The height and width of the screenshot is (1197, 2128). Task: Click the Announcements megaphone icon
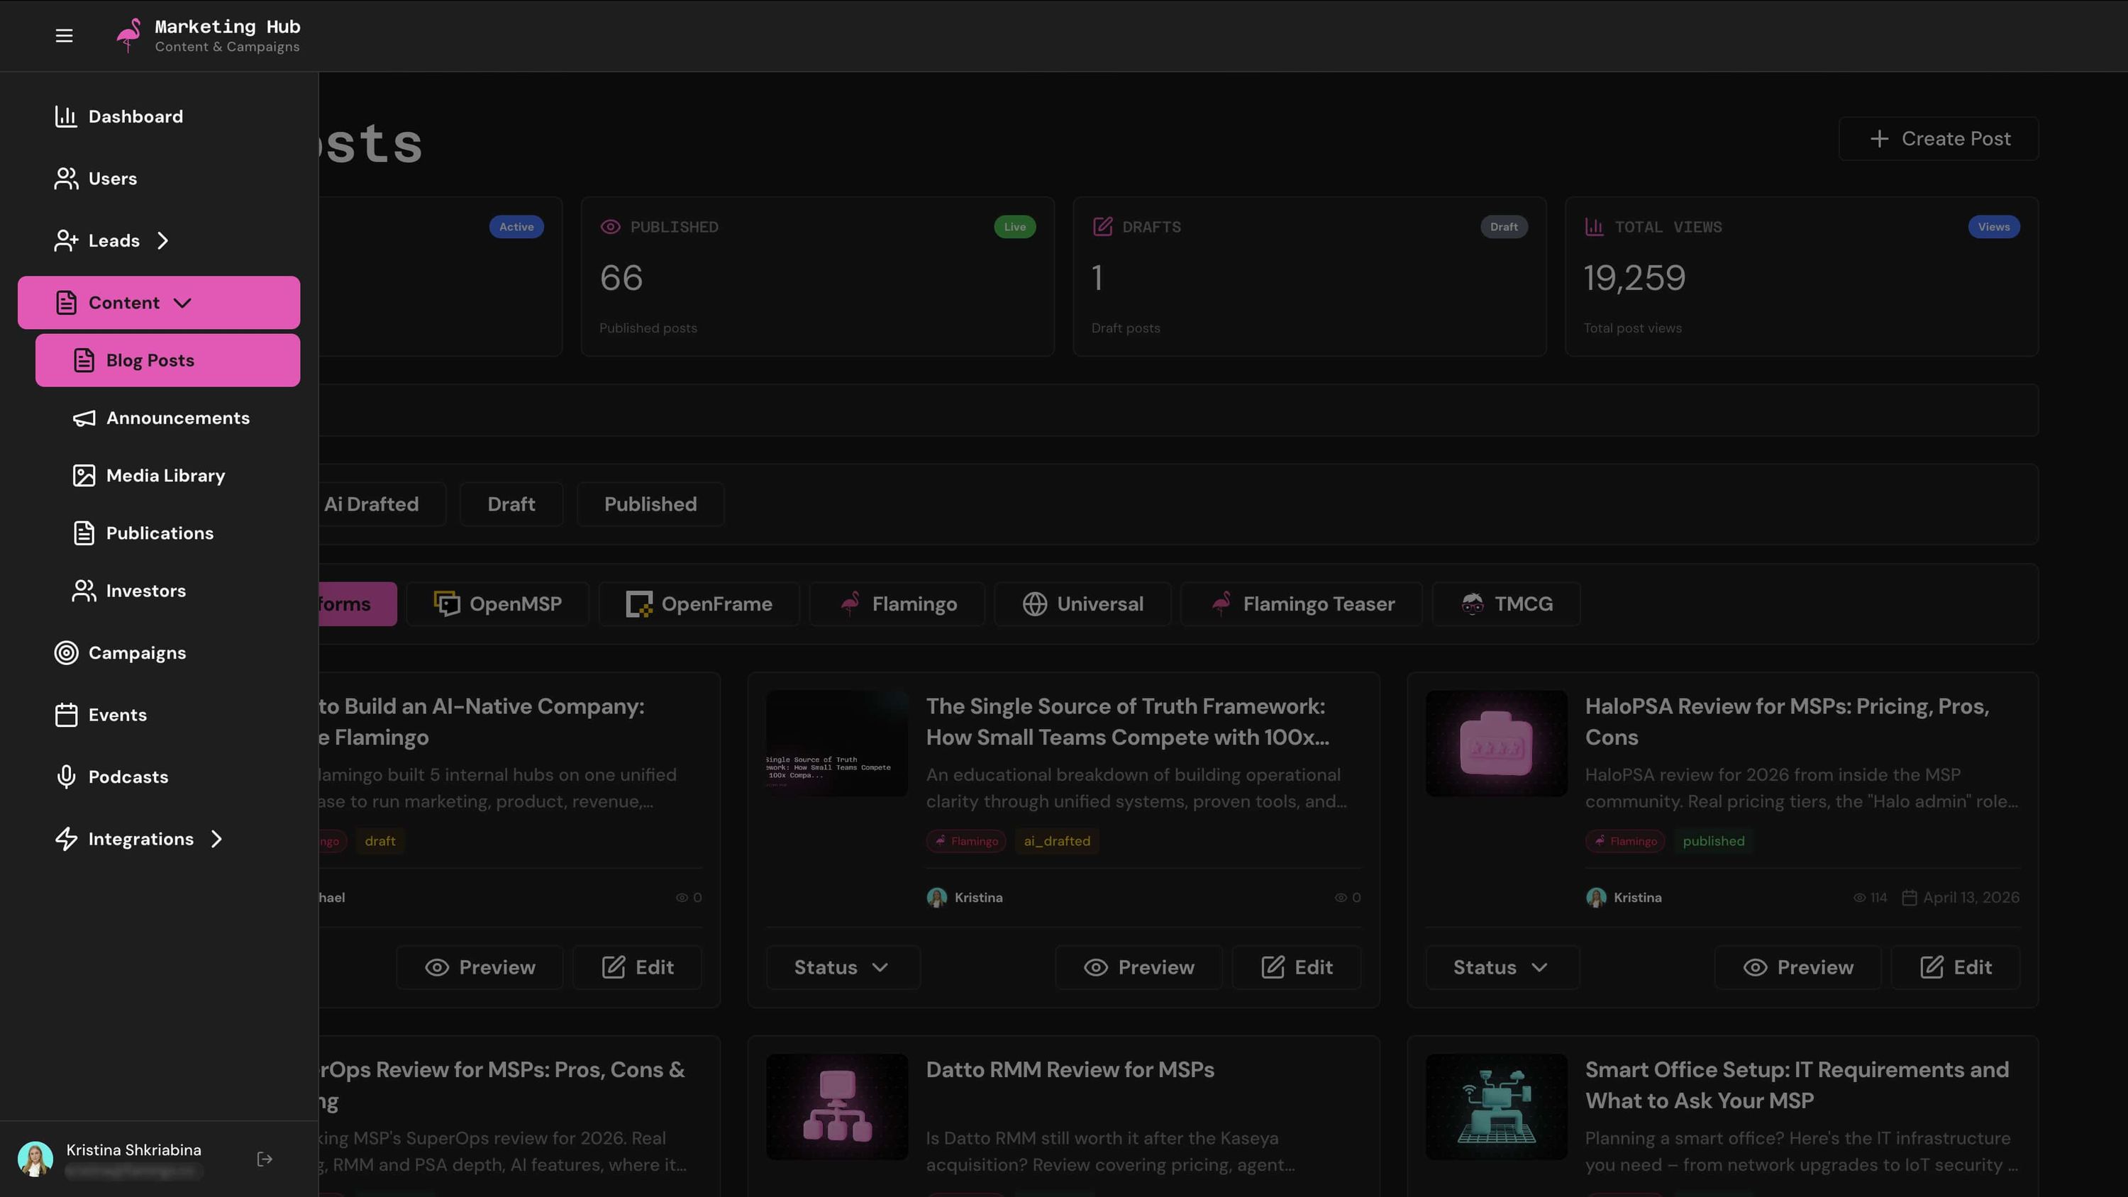tap(84, 418)
